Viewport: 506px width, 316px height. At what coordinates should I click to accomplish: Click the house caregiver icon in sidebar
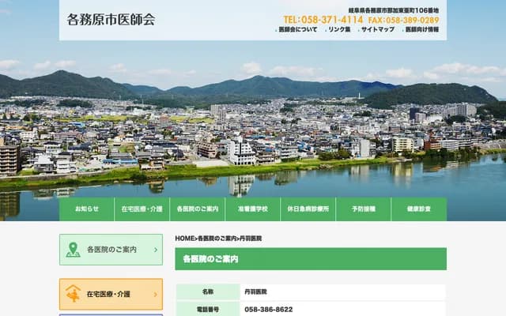click(x=74, y=293)
